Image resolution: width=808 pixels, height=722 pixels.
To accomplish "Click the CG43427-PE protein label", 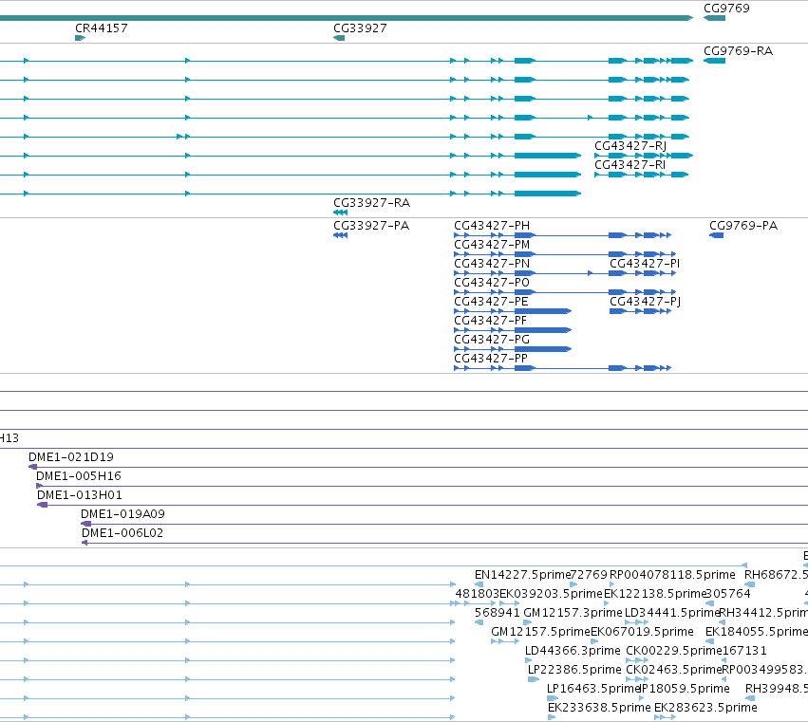I will click(491, 302).
